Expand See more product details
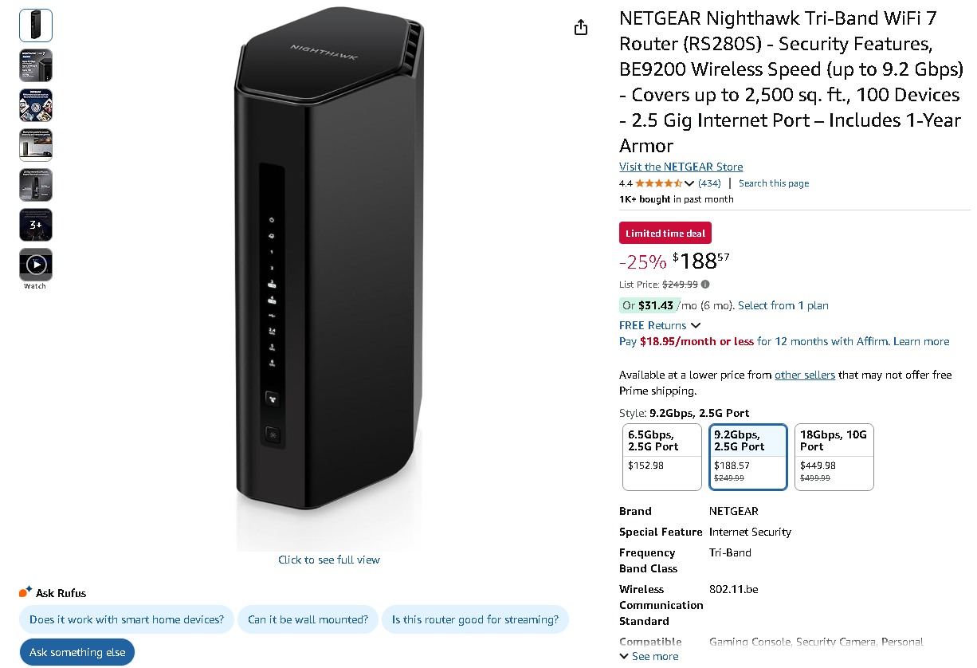The image size is (977, 668). pyautogui.click(x=649, y=656)
